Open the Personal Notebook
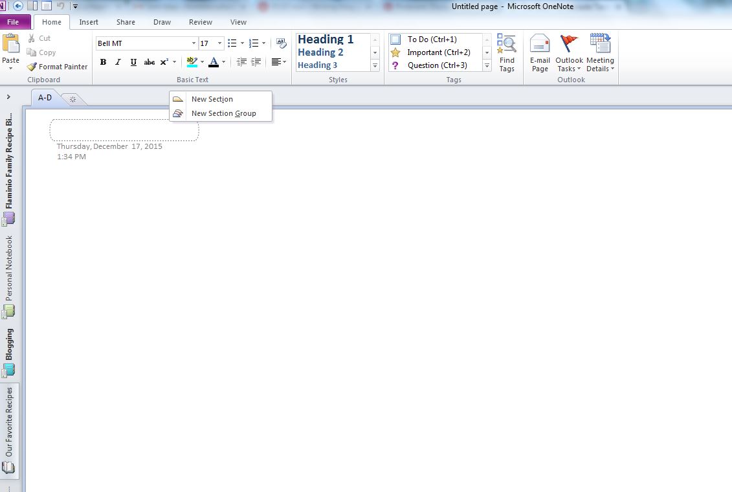 pos(9,276)
